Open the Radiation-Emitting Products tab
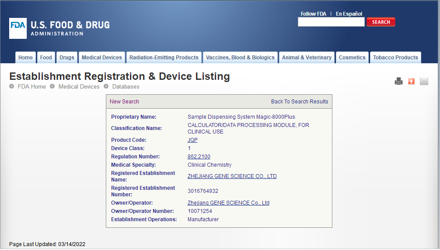 click(164, 58)
